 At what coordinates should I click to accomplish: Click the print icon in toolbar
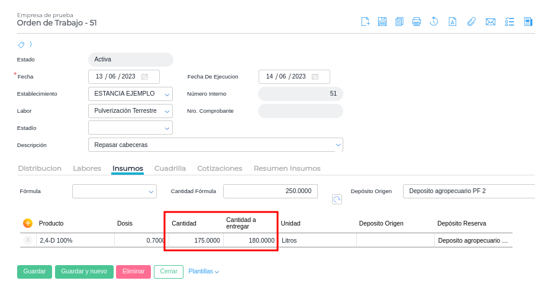pos(417,22)
